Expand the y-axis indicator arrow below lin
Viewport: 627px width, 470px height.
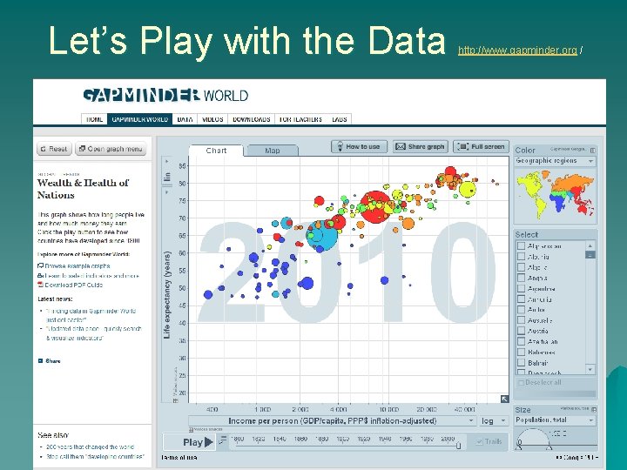[x=166, y=191]
